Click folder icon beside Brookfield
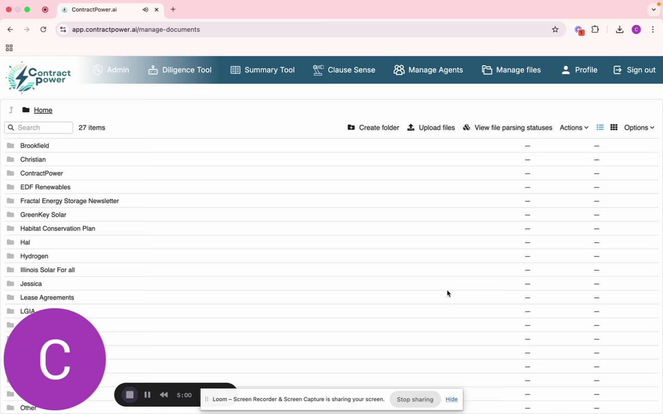 click(x=10, y=145)
